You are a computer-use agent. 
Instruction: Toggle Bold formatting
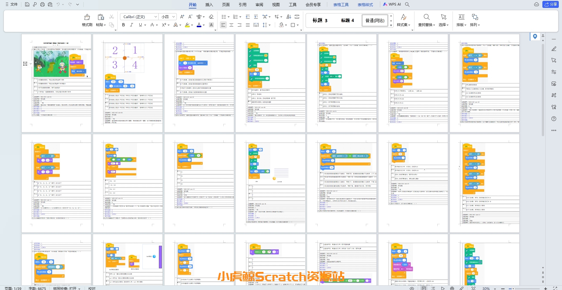tap(124, 25)
